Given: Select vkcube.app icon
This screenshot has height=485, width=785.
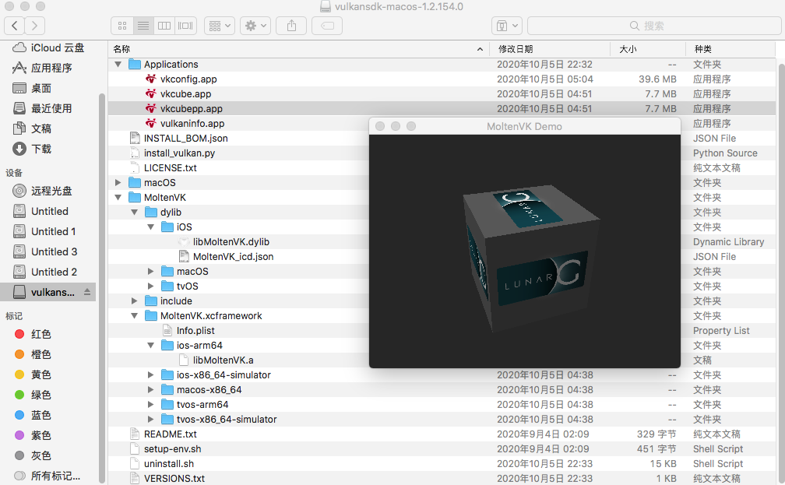Looking at the screenshot, I should pyautogui.click(x=151, y=93).
